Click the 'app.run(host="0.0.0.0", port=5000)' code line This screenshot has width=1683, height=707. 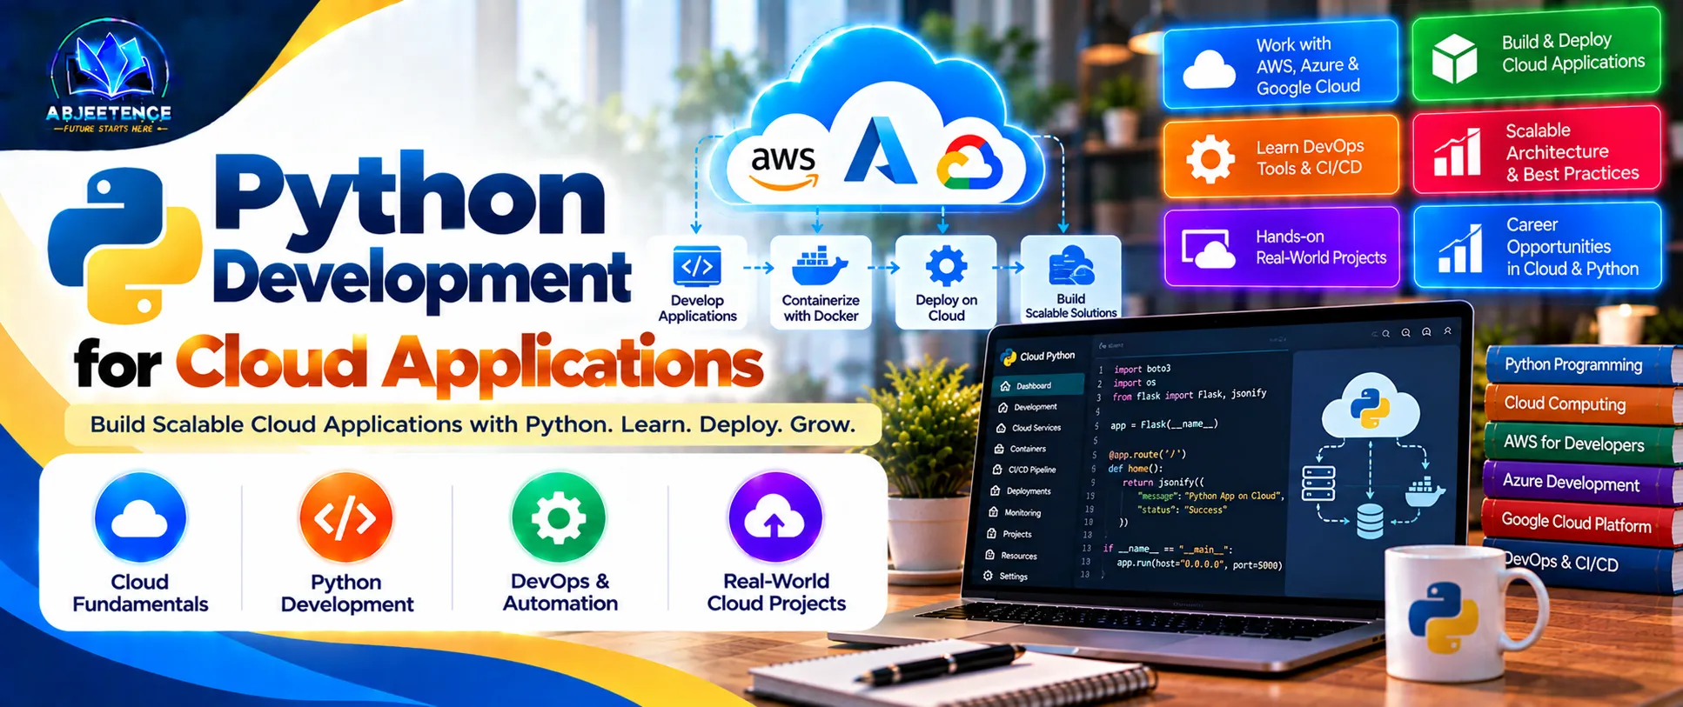coord(1199,564)
